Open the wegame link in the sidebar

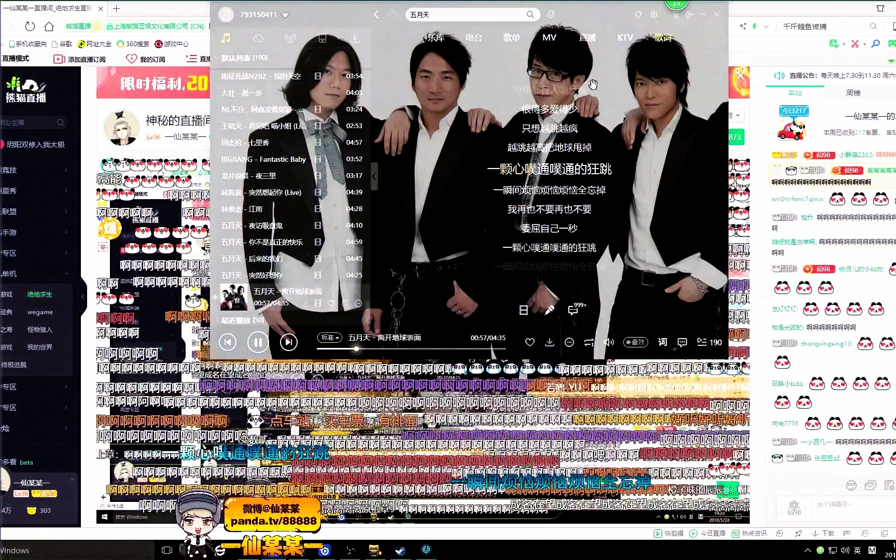tap(40, 312)
